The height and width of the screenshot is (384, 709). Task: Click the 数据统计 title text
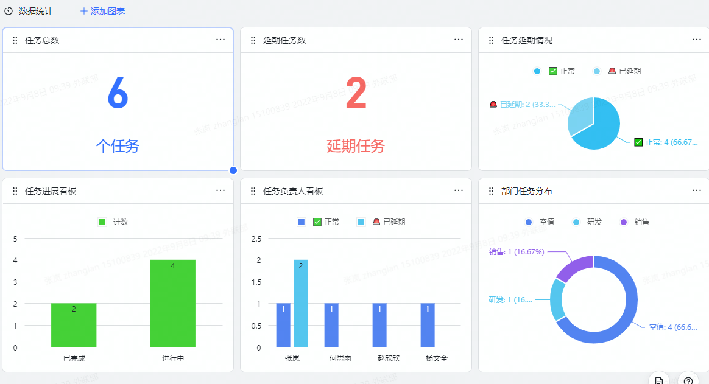[x=35, y=11]
